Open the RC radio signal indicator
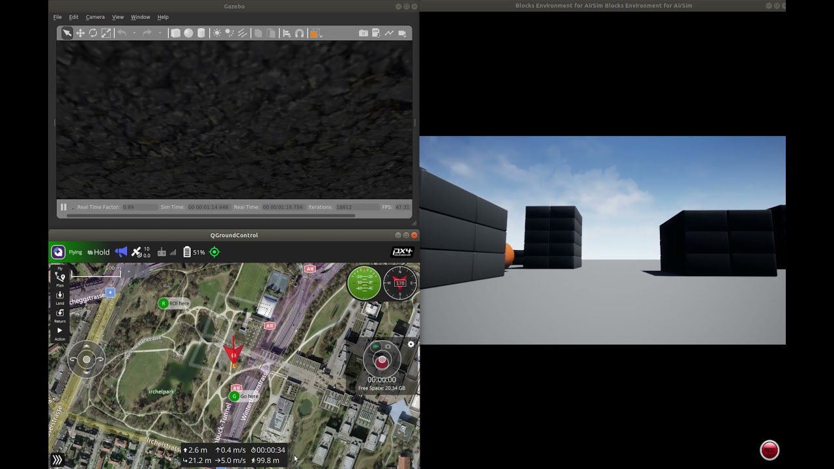 click(167, 252)
